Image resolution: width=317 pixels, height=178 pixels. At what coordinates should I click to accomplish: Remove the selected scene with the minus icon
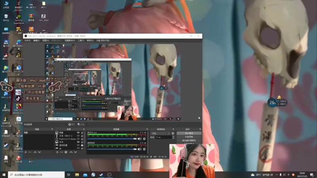pyautogui.click(x=30, y=152)
